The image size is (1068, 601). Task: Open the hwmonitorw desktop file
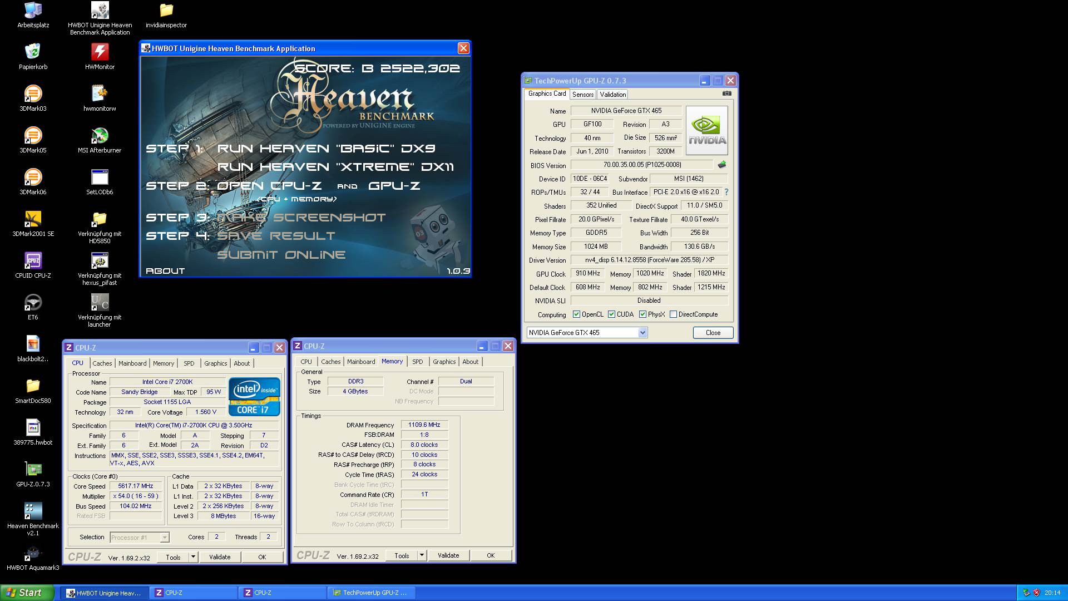click(100, 98)
